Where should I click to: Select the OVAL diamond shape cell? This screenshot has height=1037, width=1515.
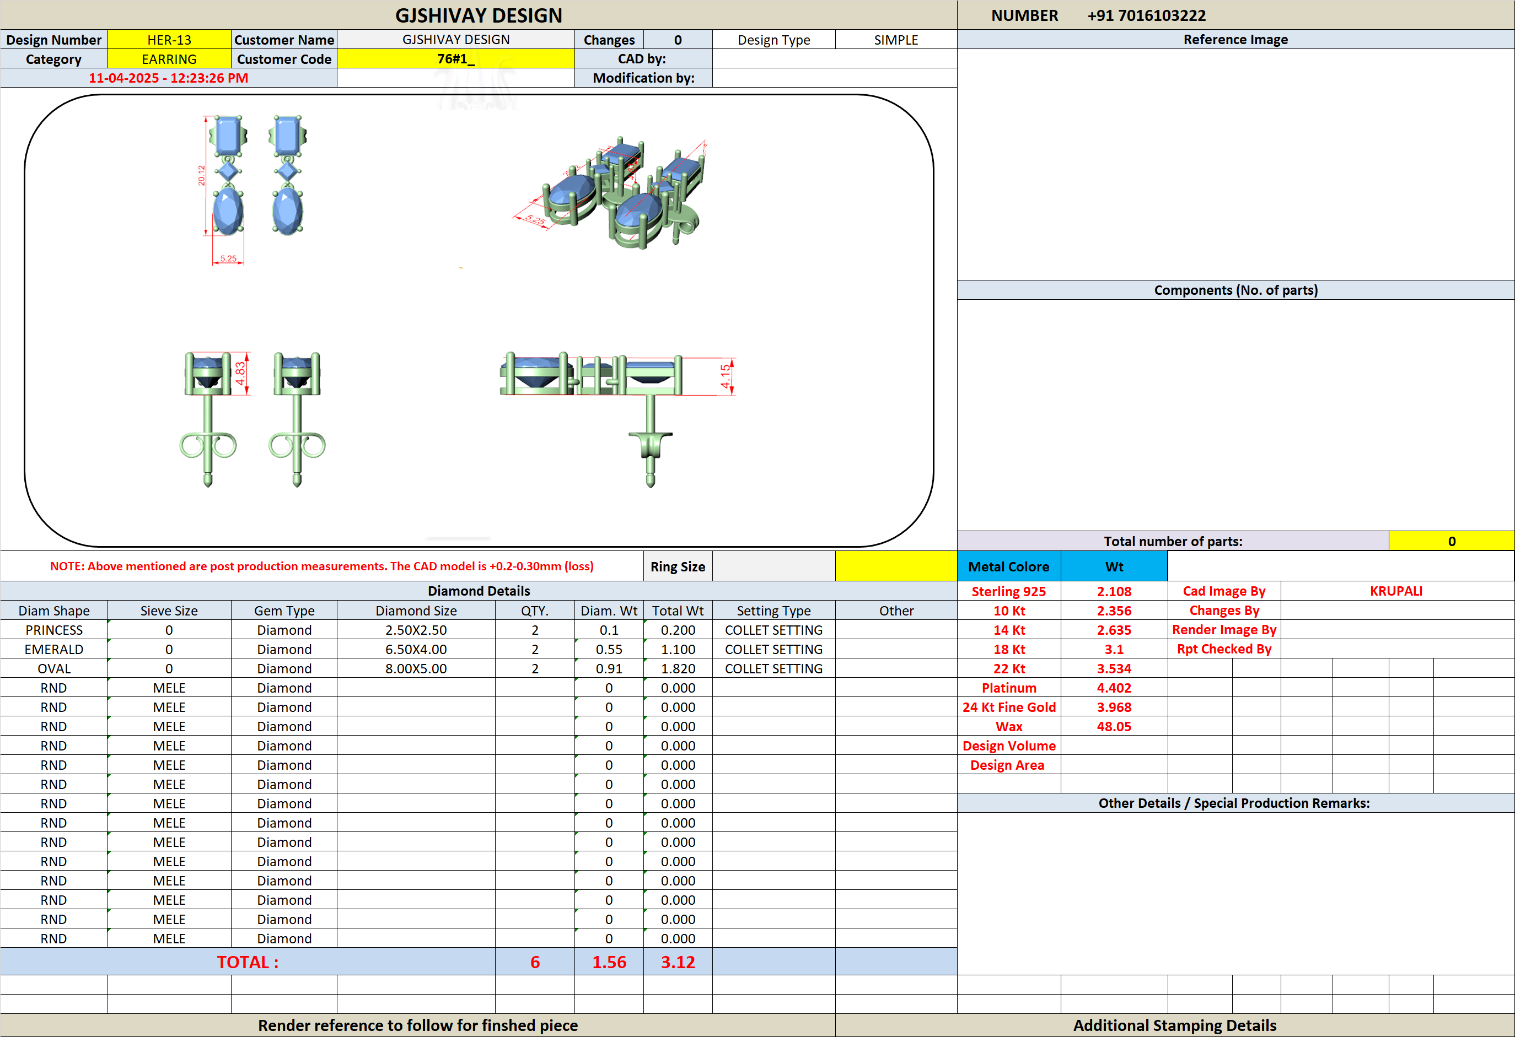(54, 669)
